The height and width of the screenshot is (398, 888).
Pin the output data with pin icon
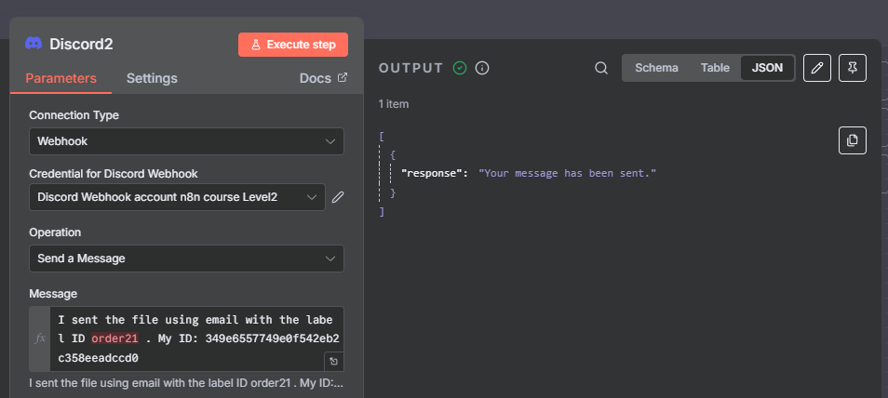tap(853, 68)
